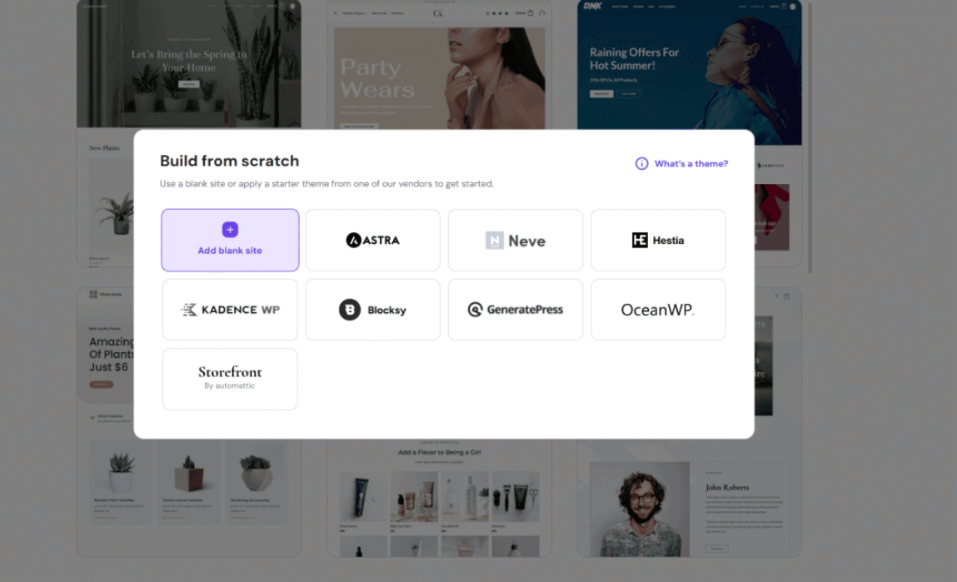Screen dimensions: 957x582
Task: Open the Add a Flavor to Being a Girl template
Action: [440, 498]
